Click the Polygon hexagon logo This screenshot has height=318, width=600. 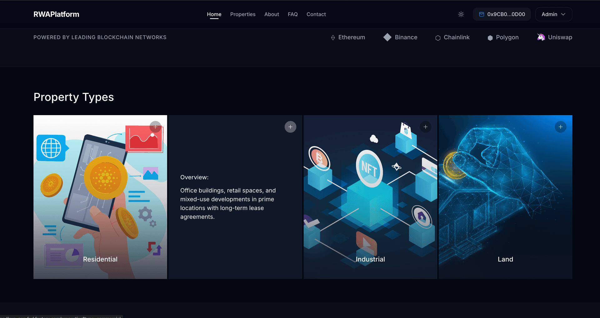(x=490, y=38)
